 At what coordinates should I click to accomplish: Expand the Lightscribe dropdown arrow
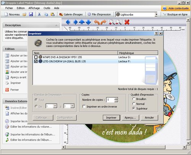pos(156,15)
